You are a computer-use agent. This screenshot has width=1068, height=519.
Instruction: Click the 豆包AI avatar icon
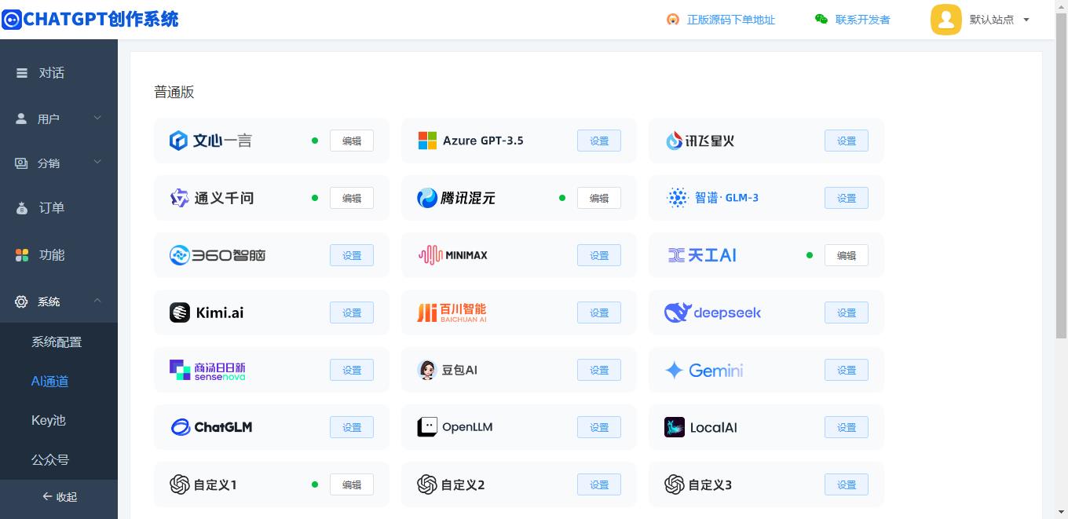pyautogui.click(x=427, y=370)
